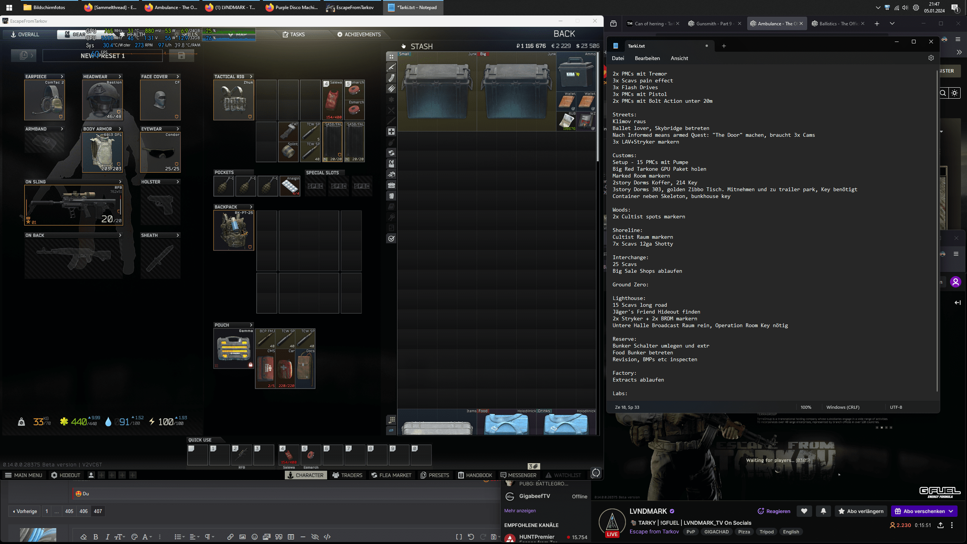This screenshot has height=544, width=967.
Task: Click the forum editor undo icon
Action: pos(471,536)
